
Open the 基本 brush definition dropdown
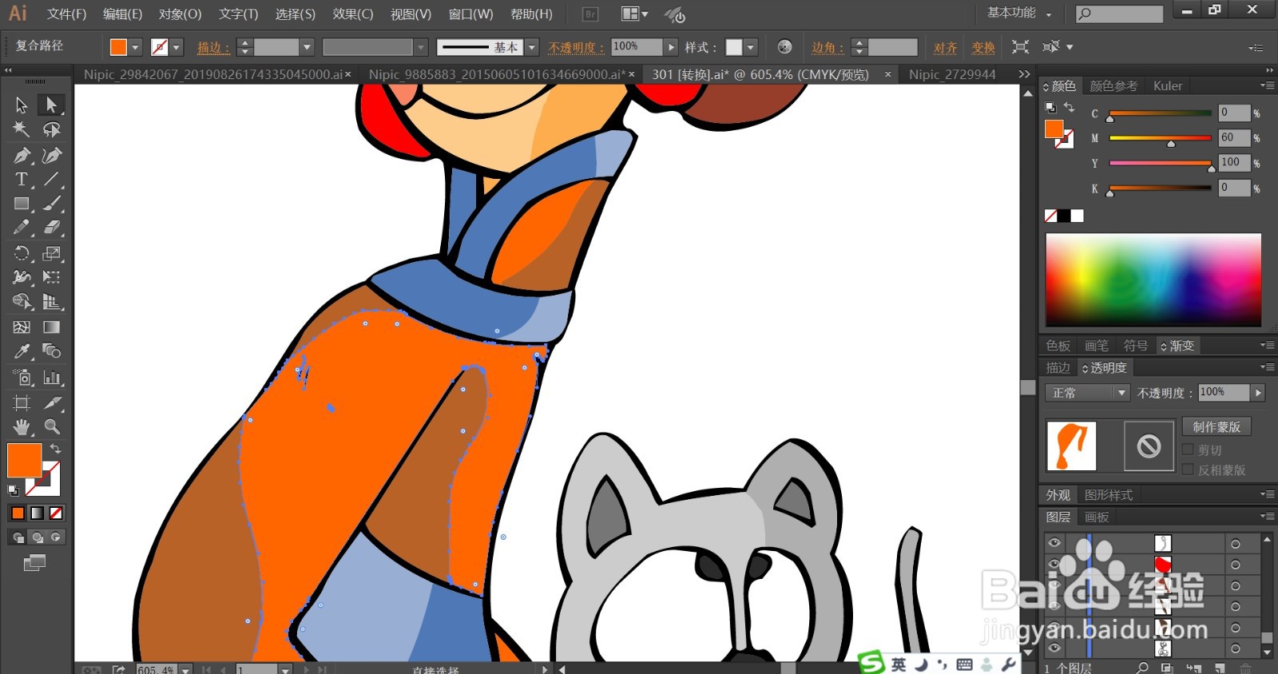532,47
